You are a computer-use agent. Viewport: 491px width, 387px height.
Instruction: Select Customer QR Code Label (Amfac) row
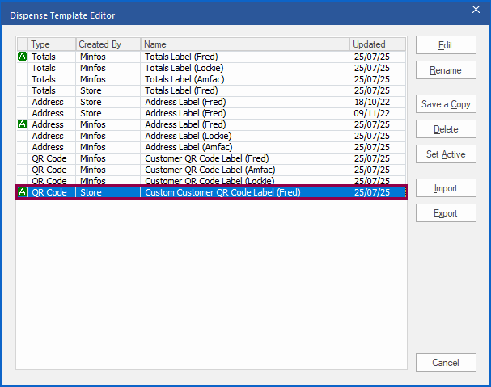coord(211,170)
